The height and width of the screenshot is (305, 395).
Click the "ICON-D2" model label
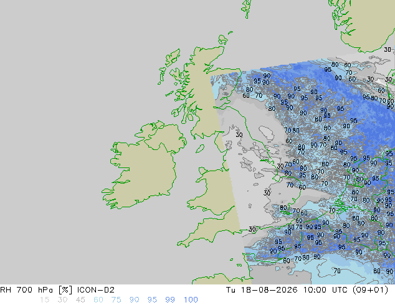(96, 290)
